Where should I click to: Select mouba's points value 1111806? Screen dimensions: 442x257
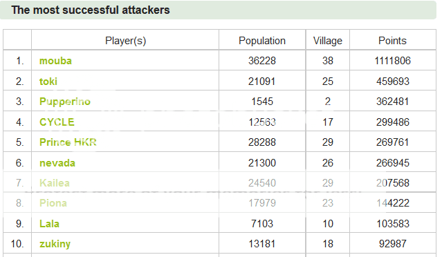click(393, 61)
